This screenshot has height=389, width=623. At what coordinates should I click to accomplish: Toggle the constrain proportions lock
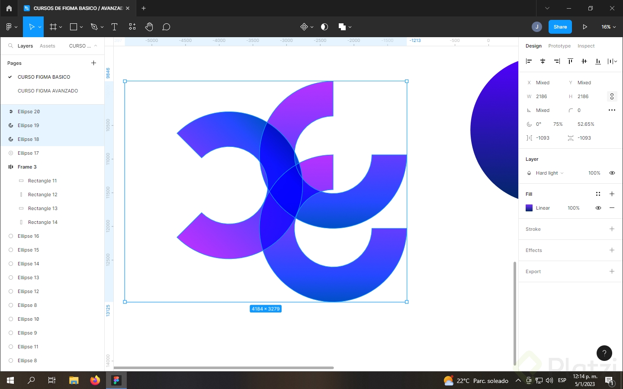point(612,96)
